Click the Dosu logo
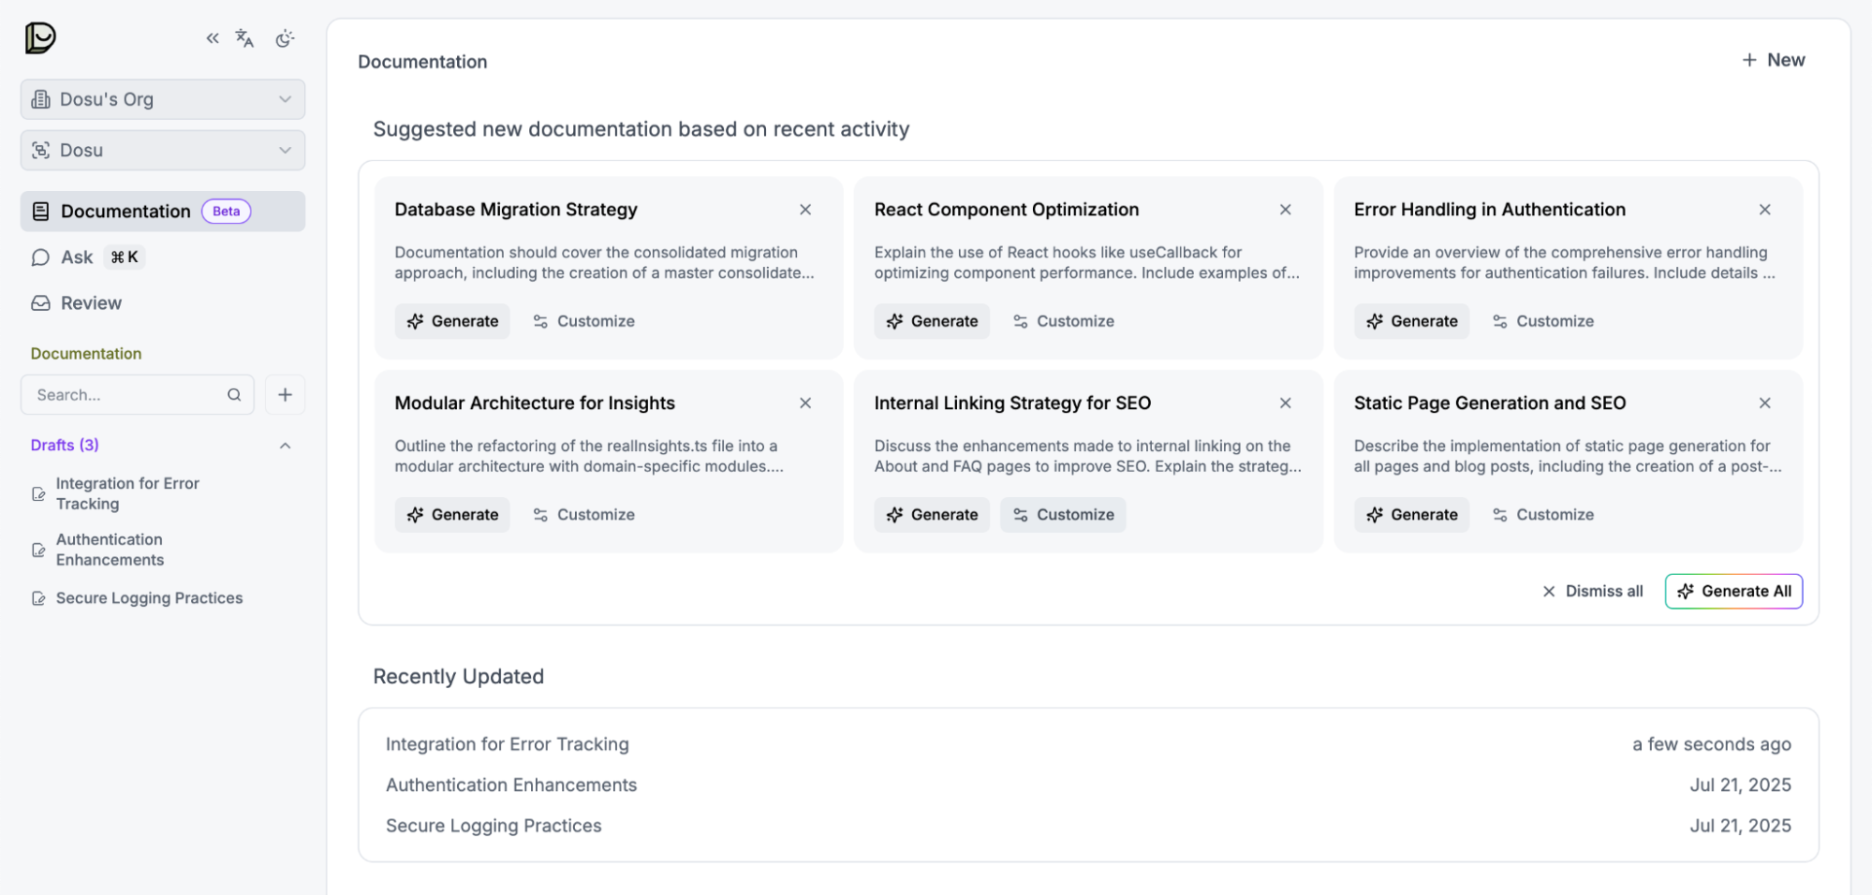1872x895 pixels. 39,38
